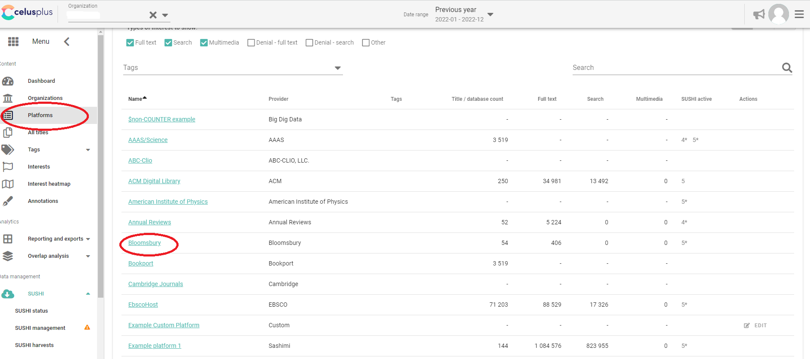Viewport: 810px width, 359px height.
Task: Open the Annual Reviews platform link
Action: click(149, 222)
